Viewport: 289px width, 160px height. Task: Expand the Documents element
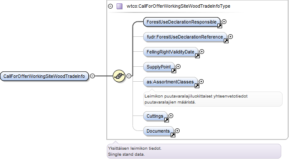177,131
